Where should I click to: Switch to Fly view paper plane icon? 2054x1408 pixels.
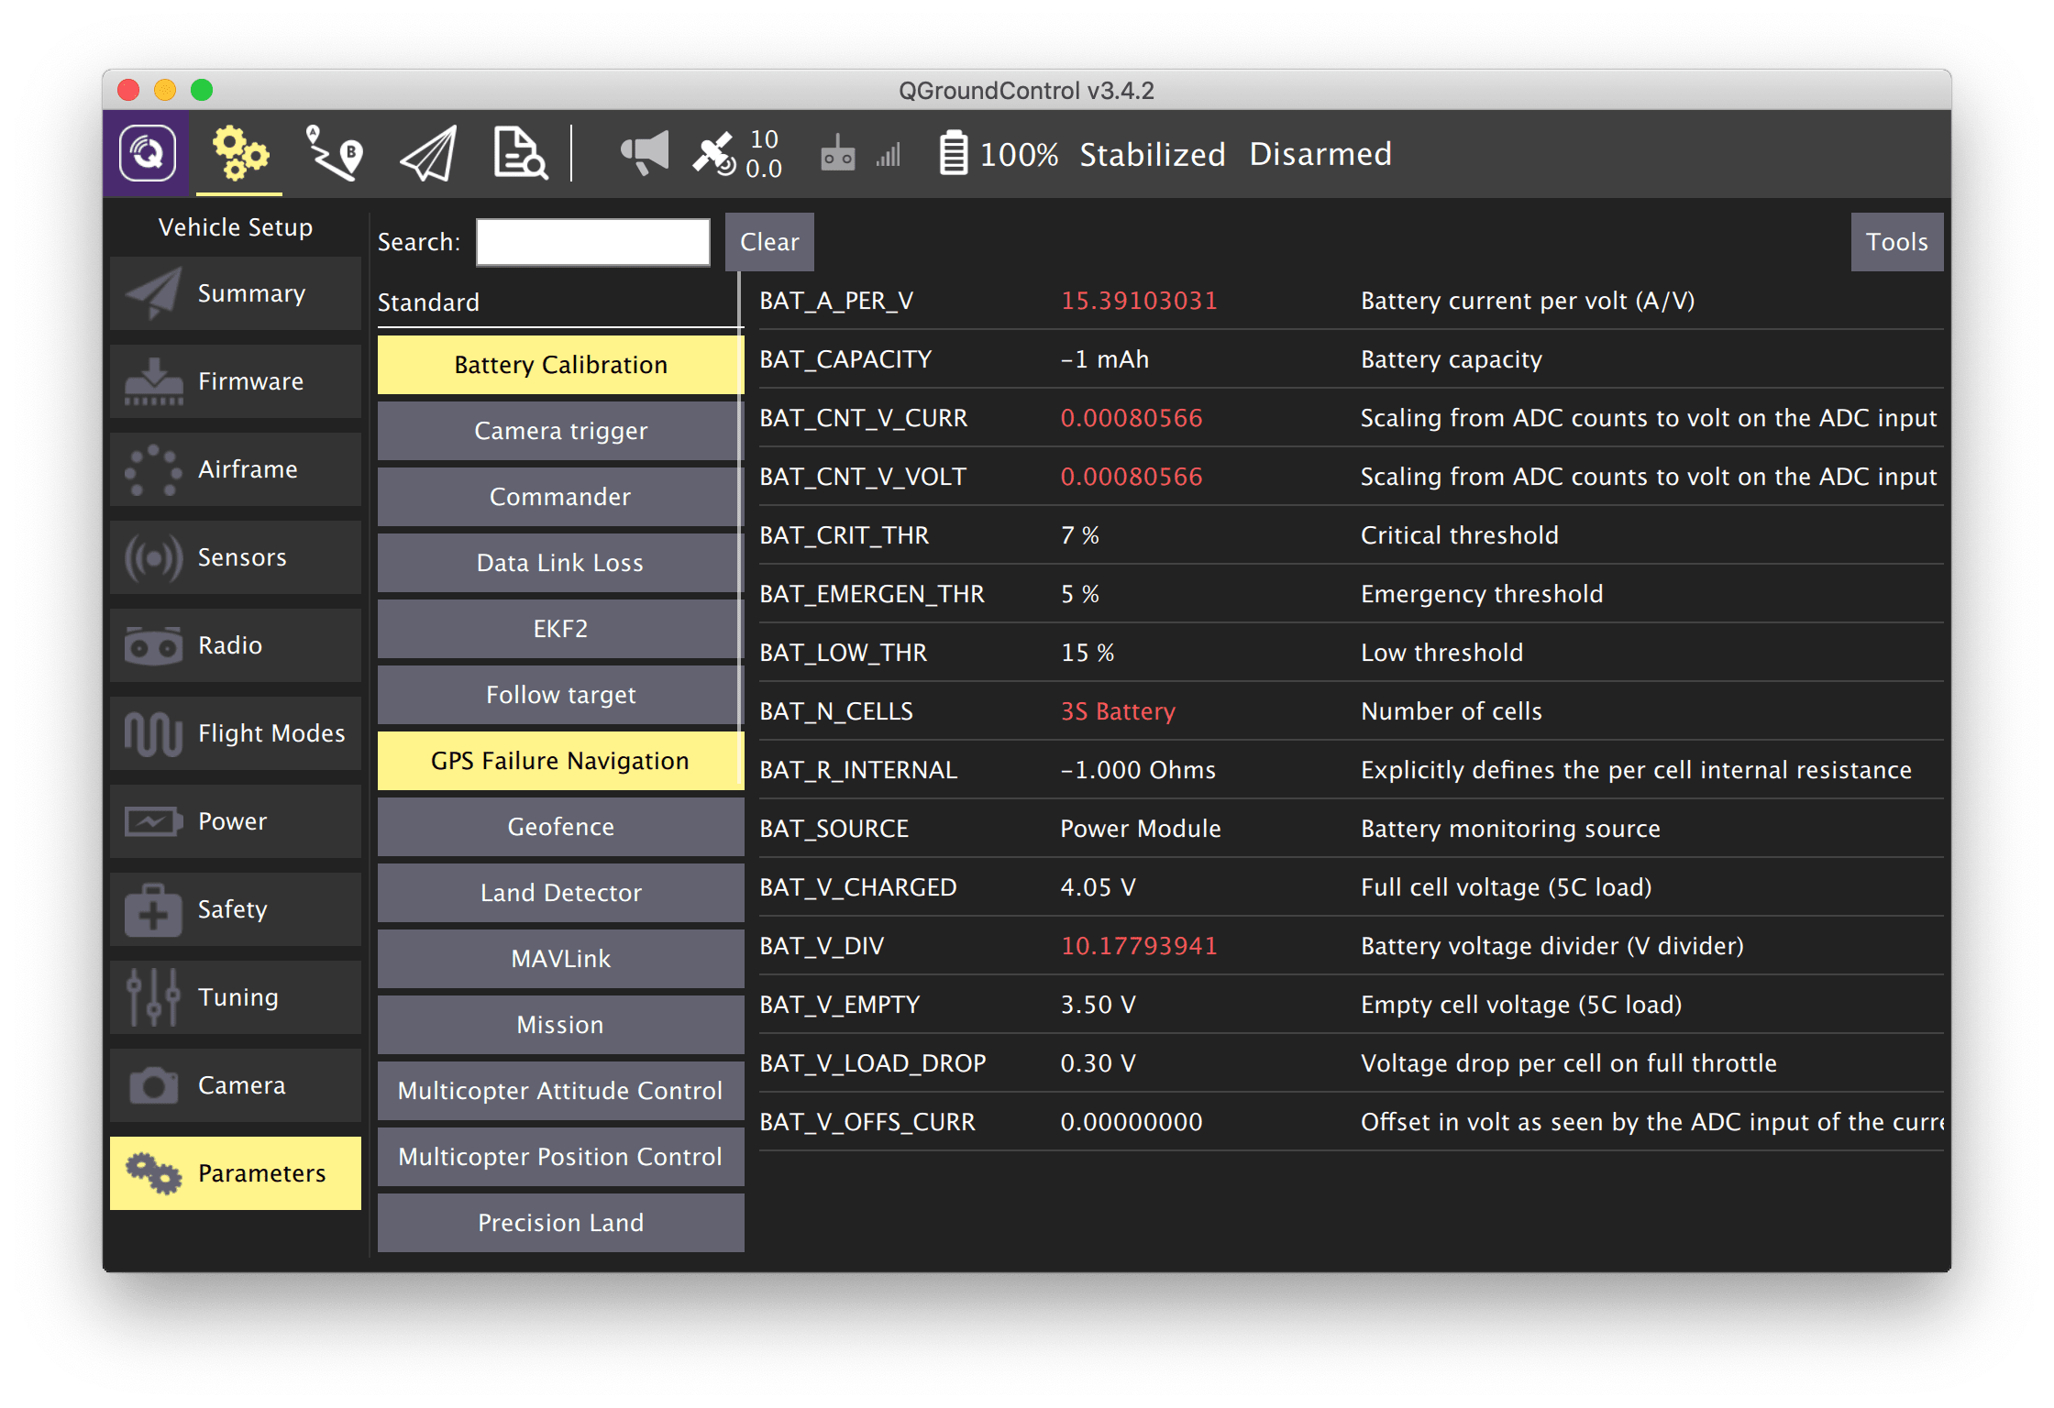(428, 153)
